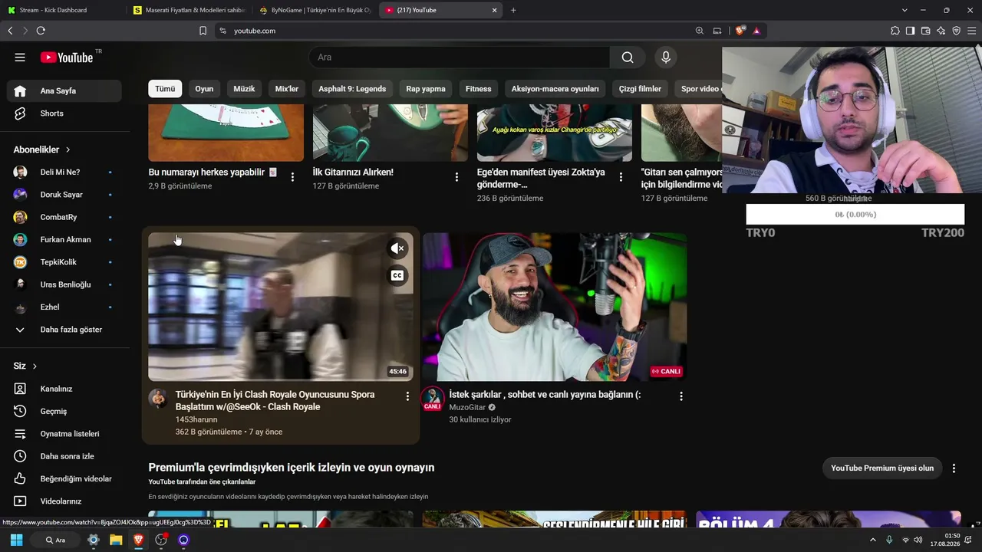This screenshot has height=552, width=982.
Task: Click the browser address bar URL
Action: pyautogui.click(x=255, y=31)
